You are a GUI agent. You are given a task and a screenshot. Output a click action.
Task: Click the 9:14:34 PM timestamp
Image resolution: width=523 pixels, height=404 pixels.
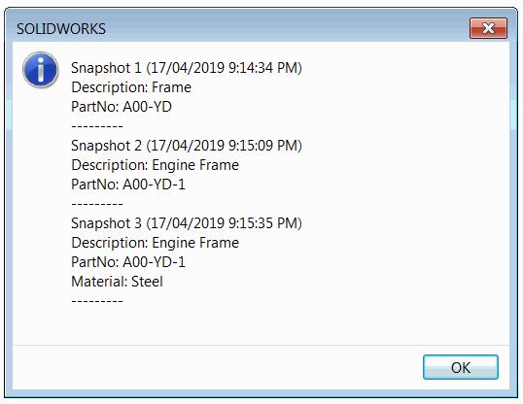[x=264, y=68]
